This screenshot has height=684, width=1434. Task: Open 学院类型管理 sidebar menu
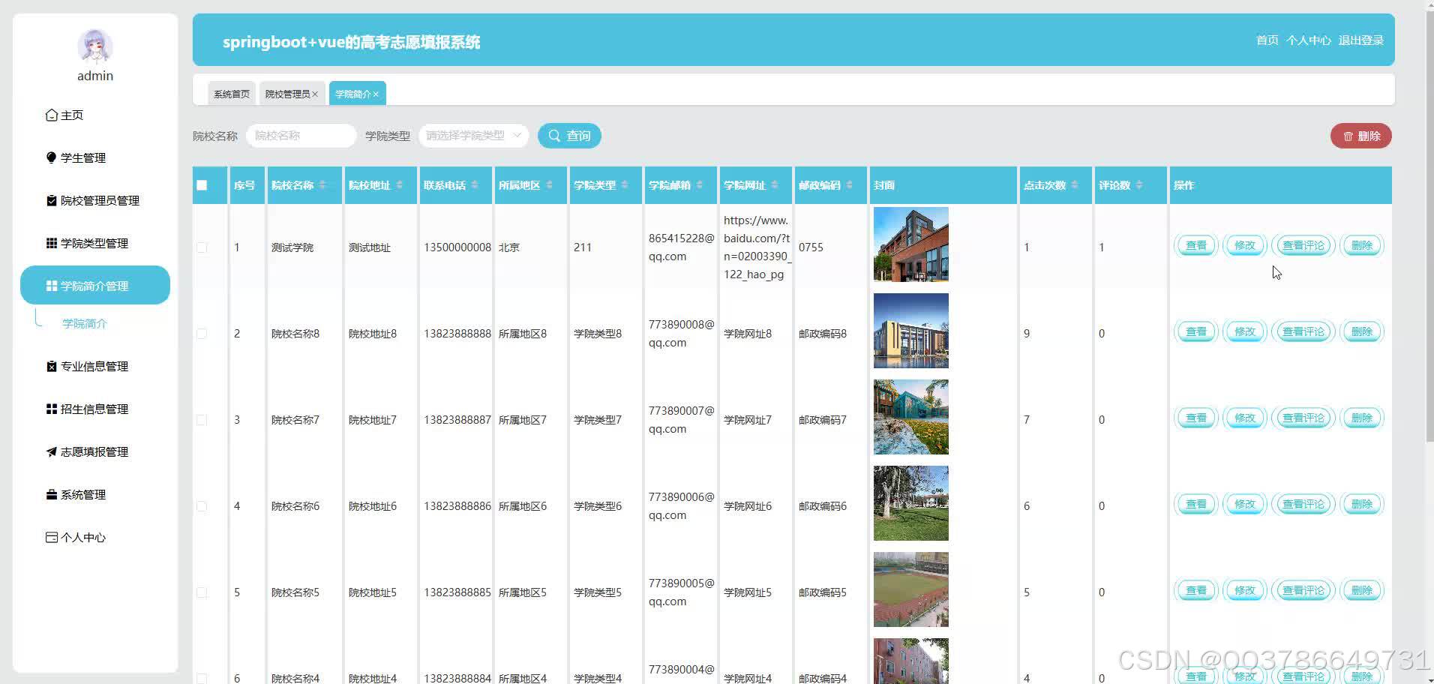point(87,243)
